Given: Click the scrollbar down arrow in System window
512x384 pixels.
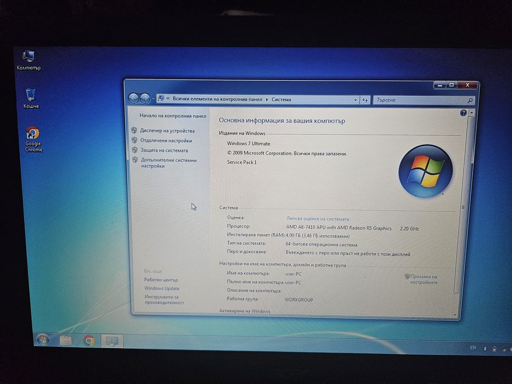Looking at the screenshot, I should tap(455, 315).
